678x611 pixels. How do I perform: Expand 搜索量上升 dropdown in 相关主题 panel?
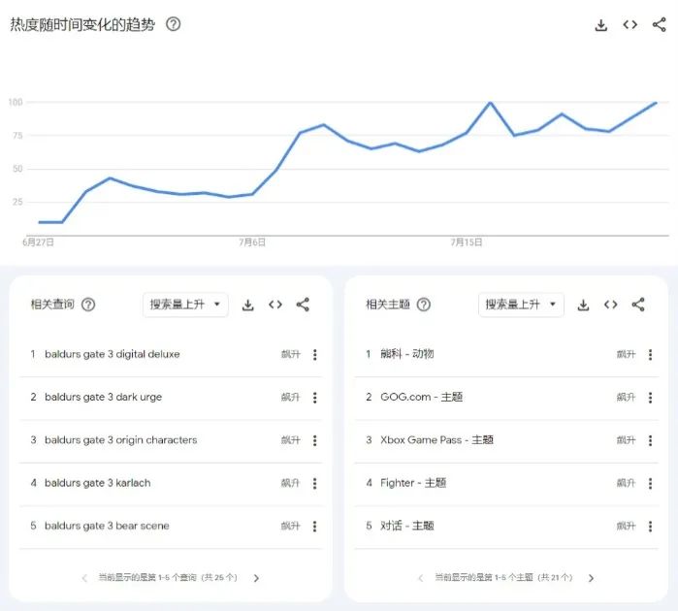[521, 305]
